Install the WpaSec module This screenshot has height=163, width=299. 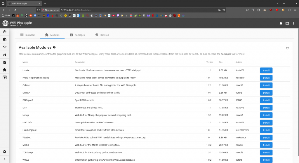(266, 138)
